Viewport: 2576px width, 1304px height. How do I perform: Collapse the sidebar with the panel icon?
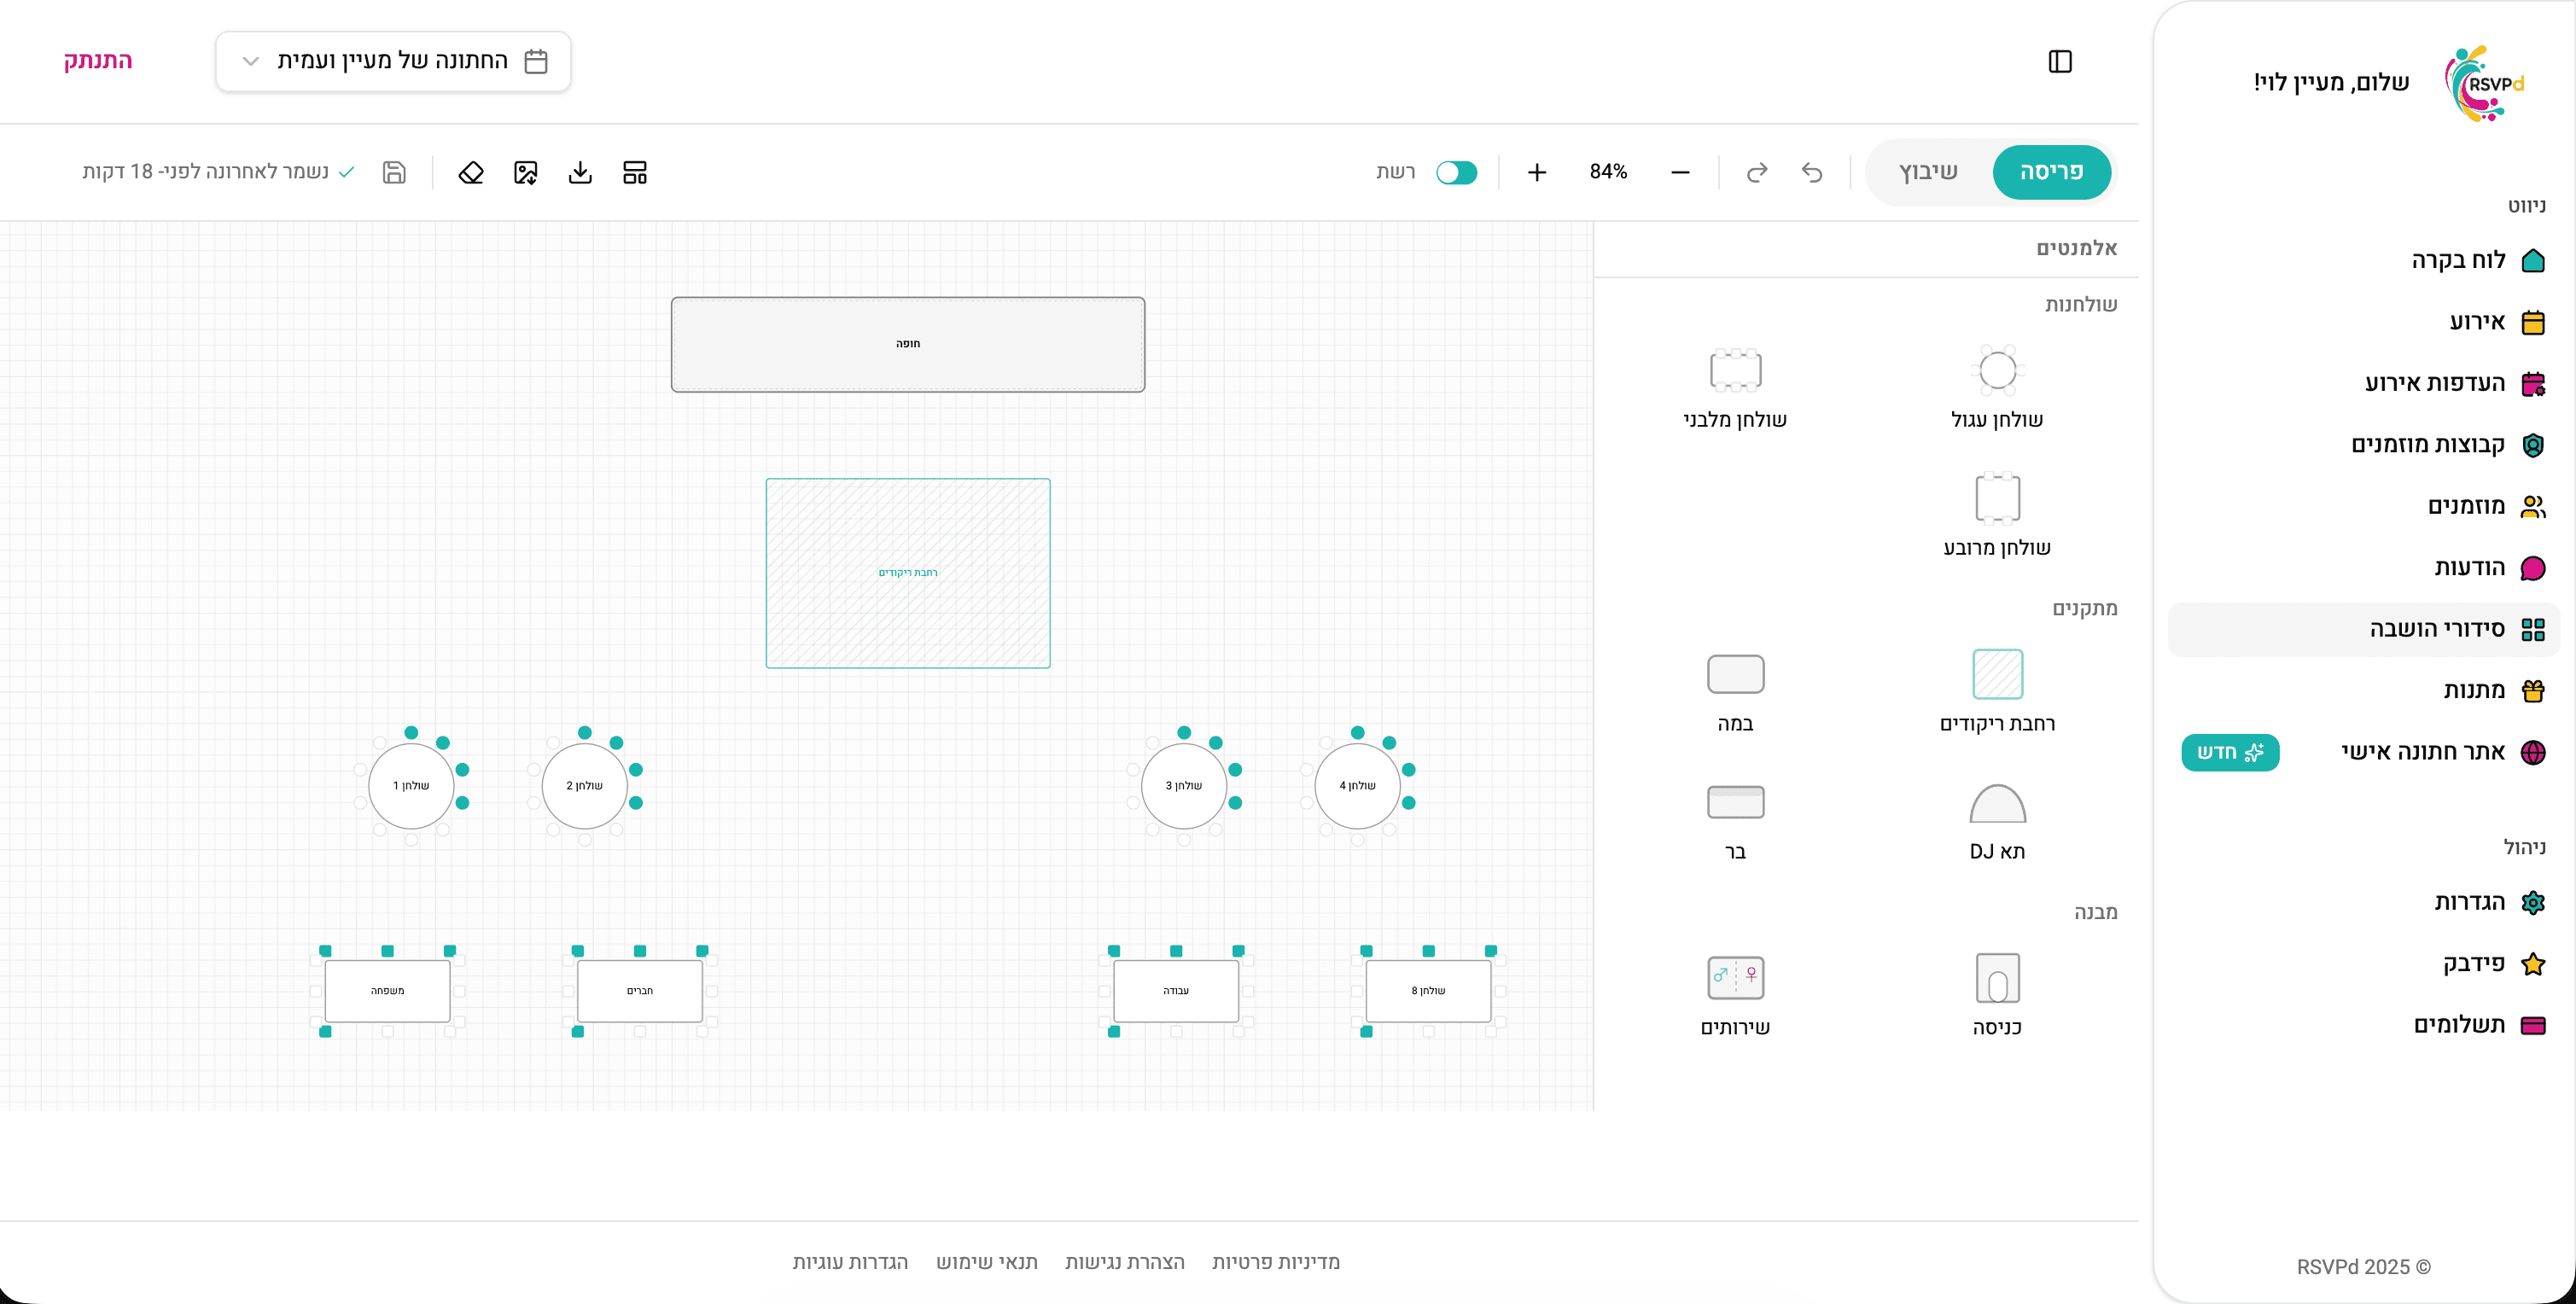(x=2060, y=61)
